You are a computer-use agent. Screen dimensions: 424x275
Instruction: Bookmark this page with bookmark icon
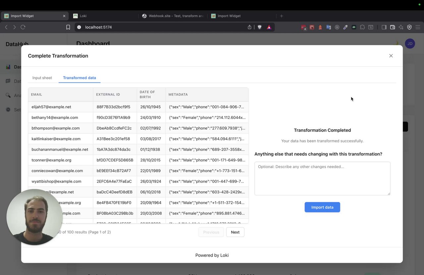point(68,27)
